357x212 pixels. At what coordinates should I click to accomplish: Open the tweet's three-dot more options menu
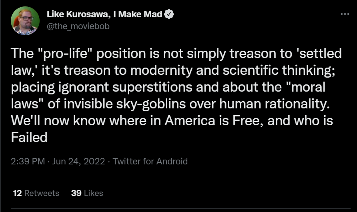345,14
